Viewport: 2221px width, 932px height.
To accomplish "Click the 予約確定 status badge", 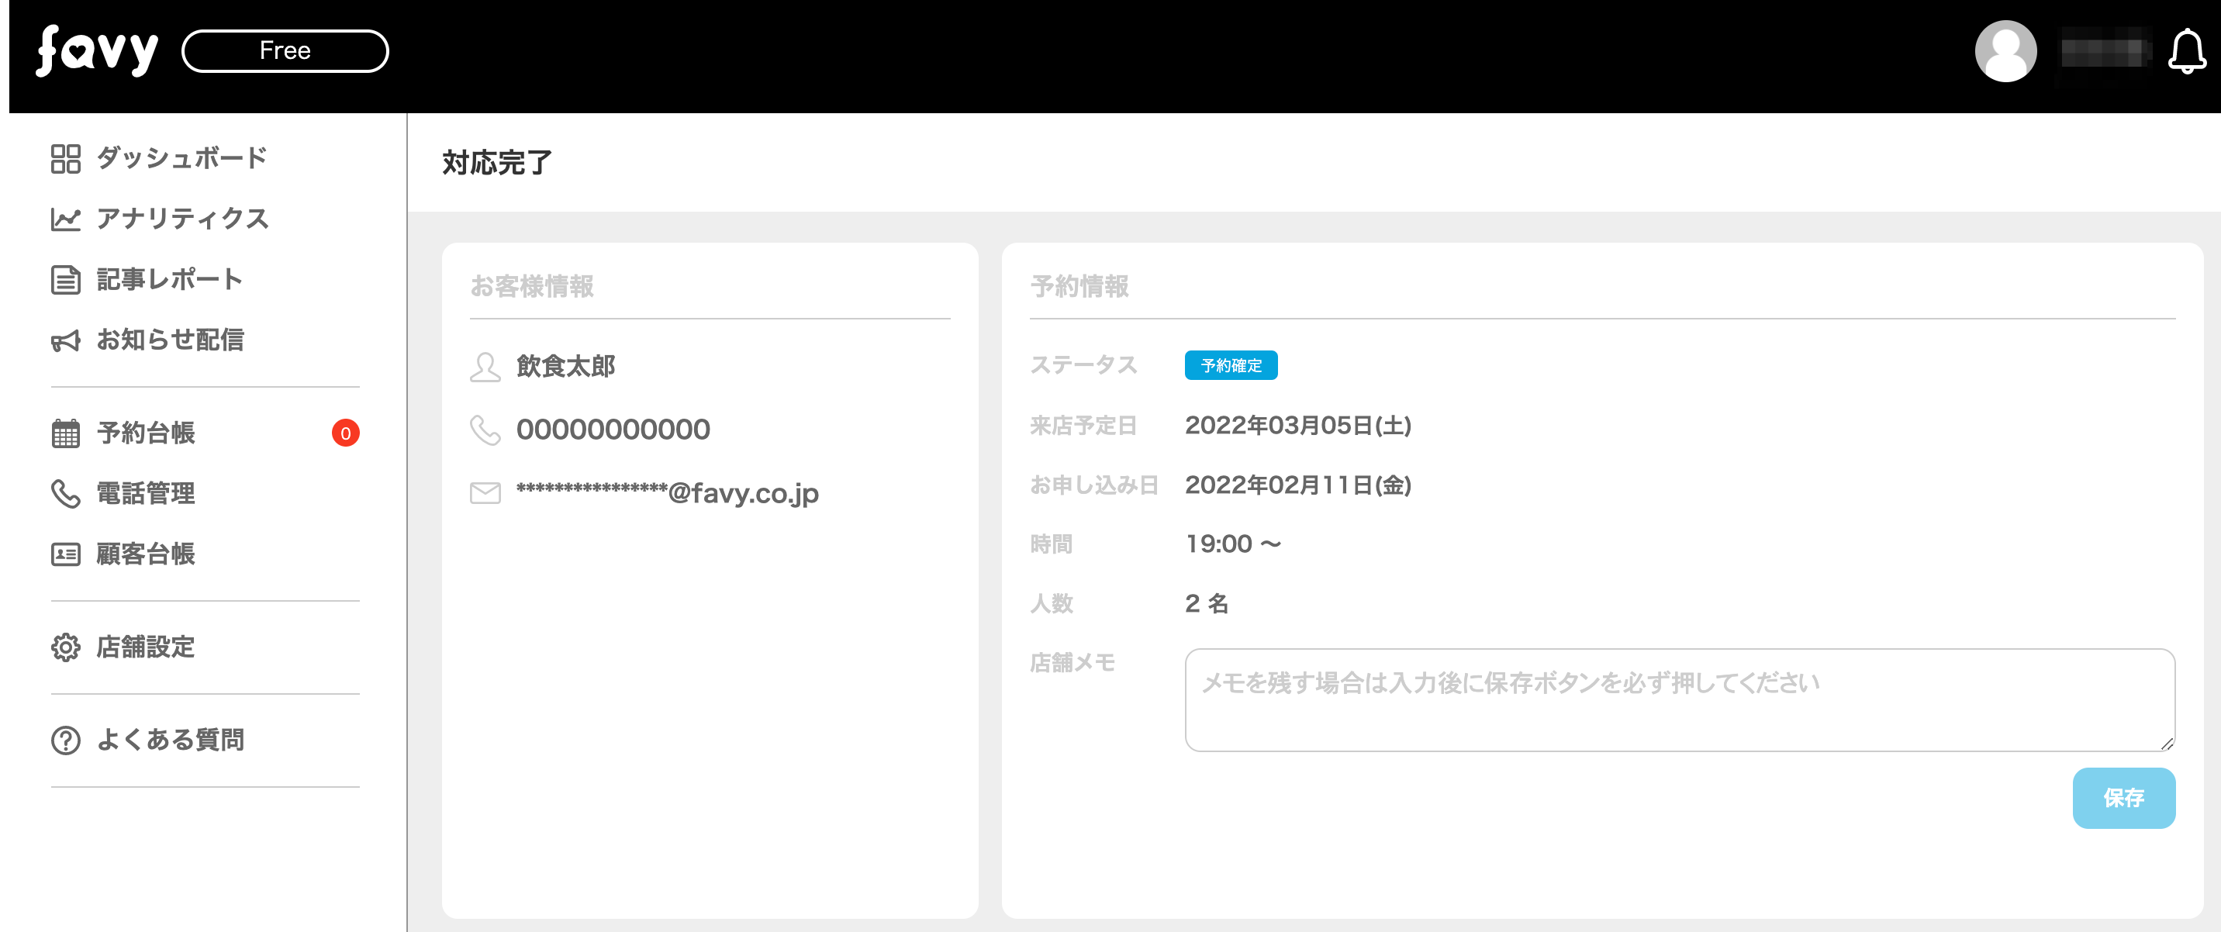I will pos(1231,365).
